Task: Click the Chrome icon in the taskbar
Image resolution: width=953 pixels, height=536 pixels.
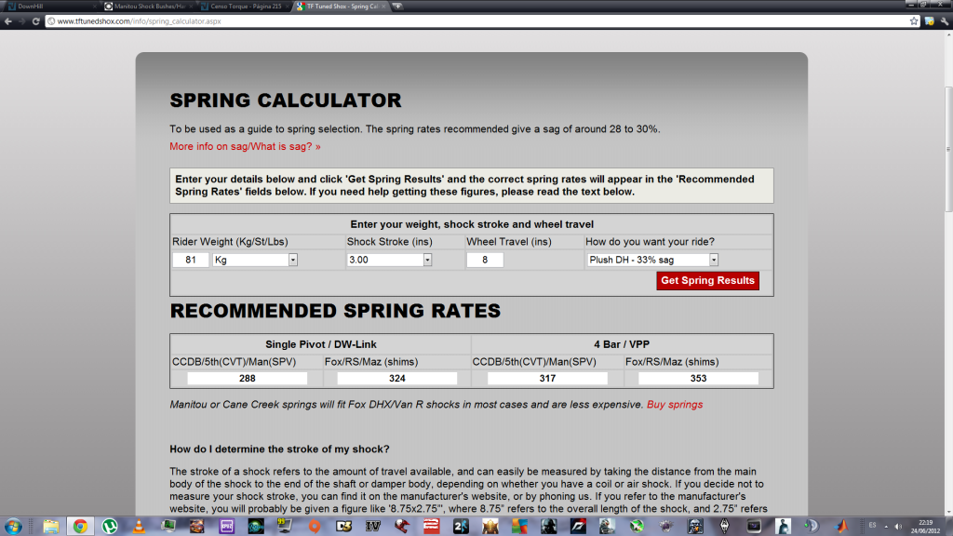Action: coord(80,527)
